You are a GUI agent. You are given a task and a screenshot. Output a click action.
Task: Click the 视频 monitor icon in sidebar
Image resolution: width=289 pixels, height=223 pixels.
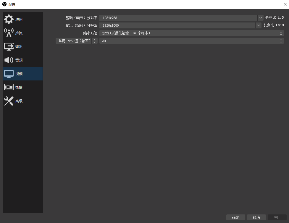pos(9,74)
